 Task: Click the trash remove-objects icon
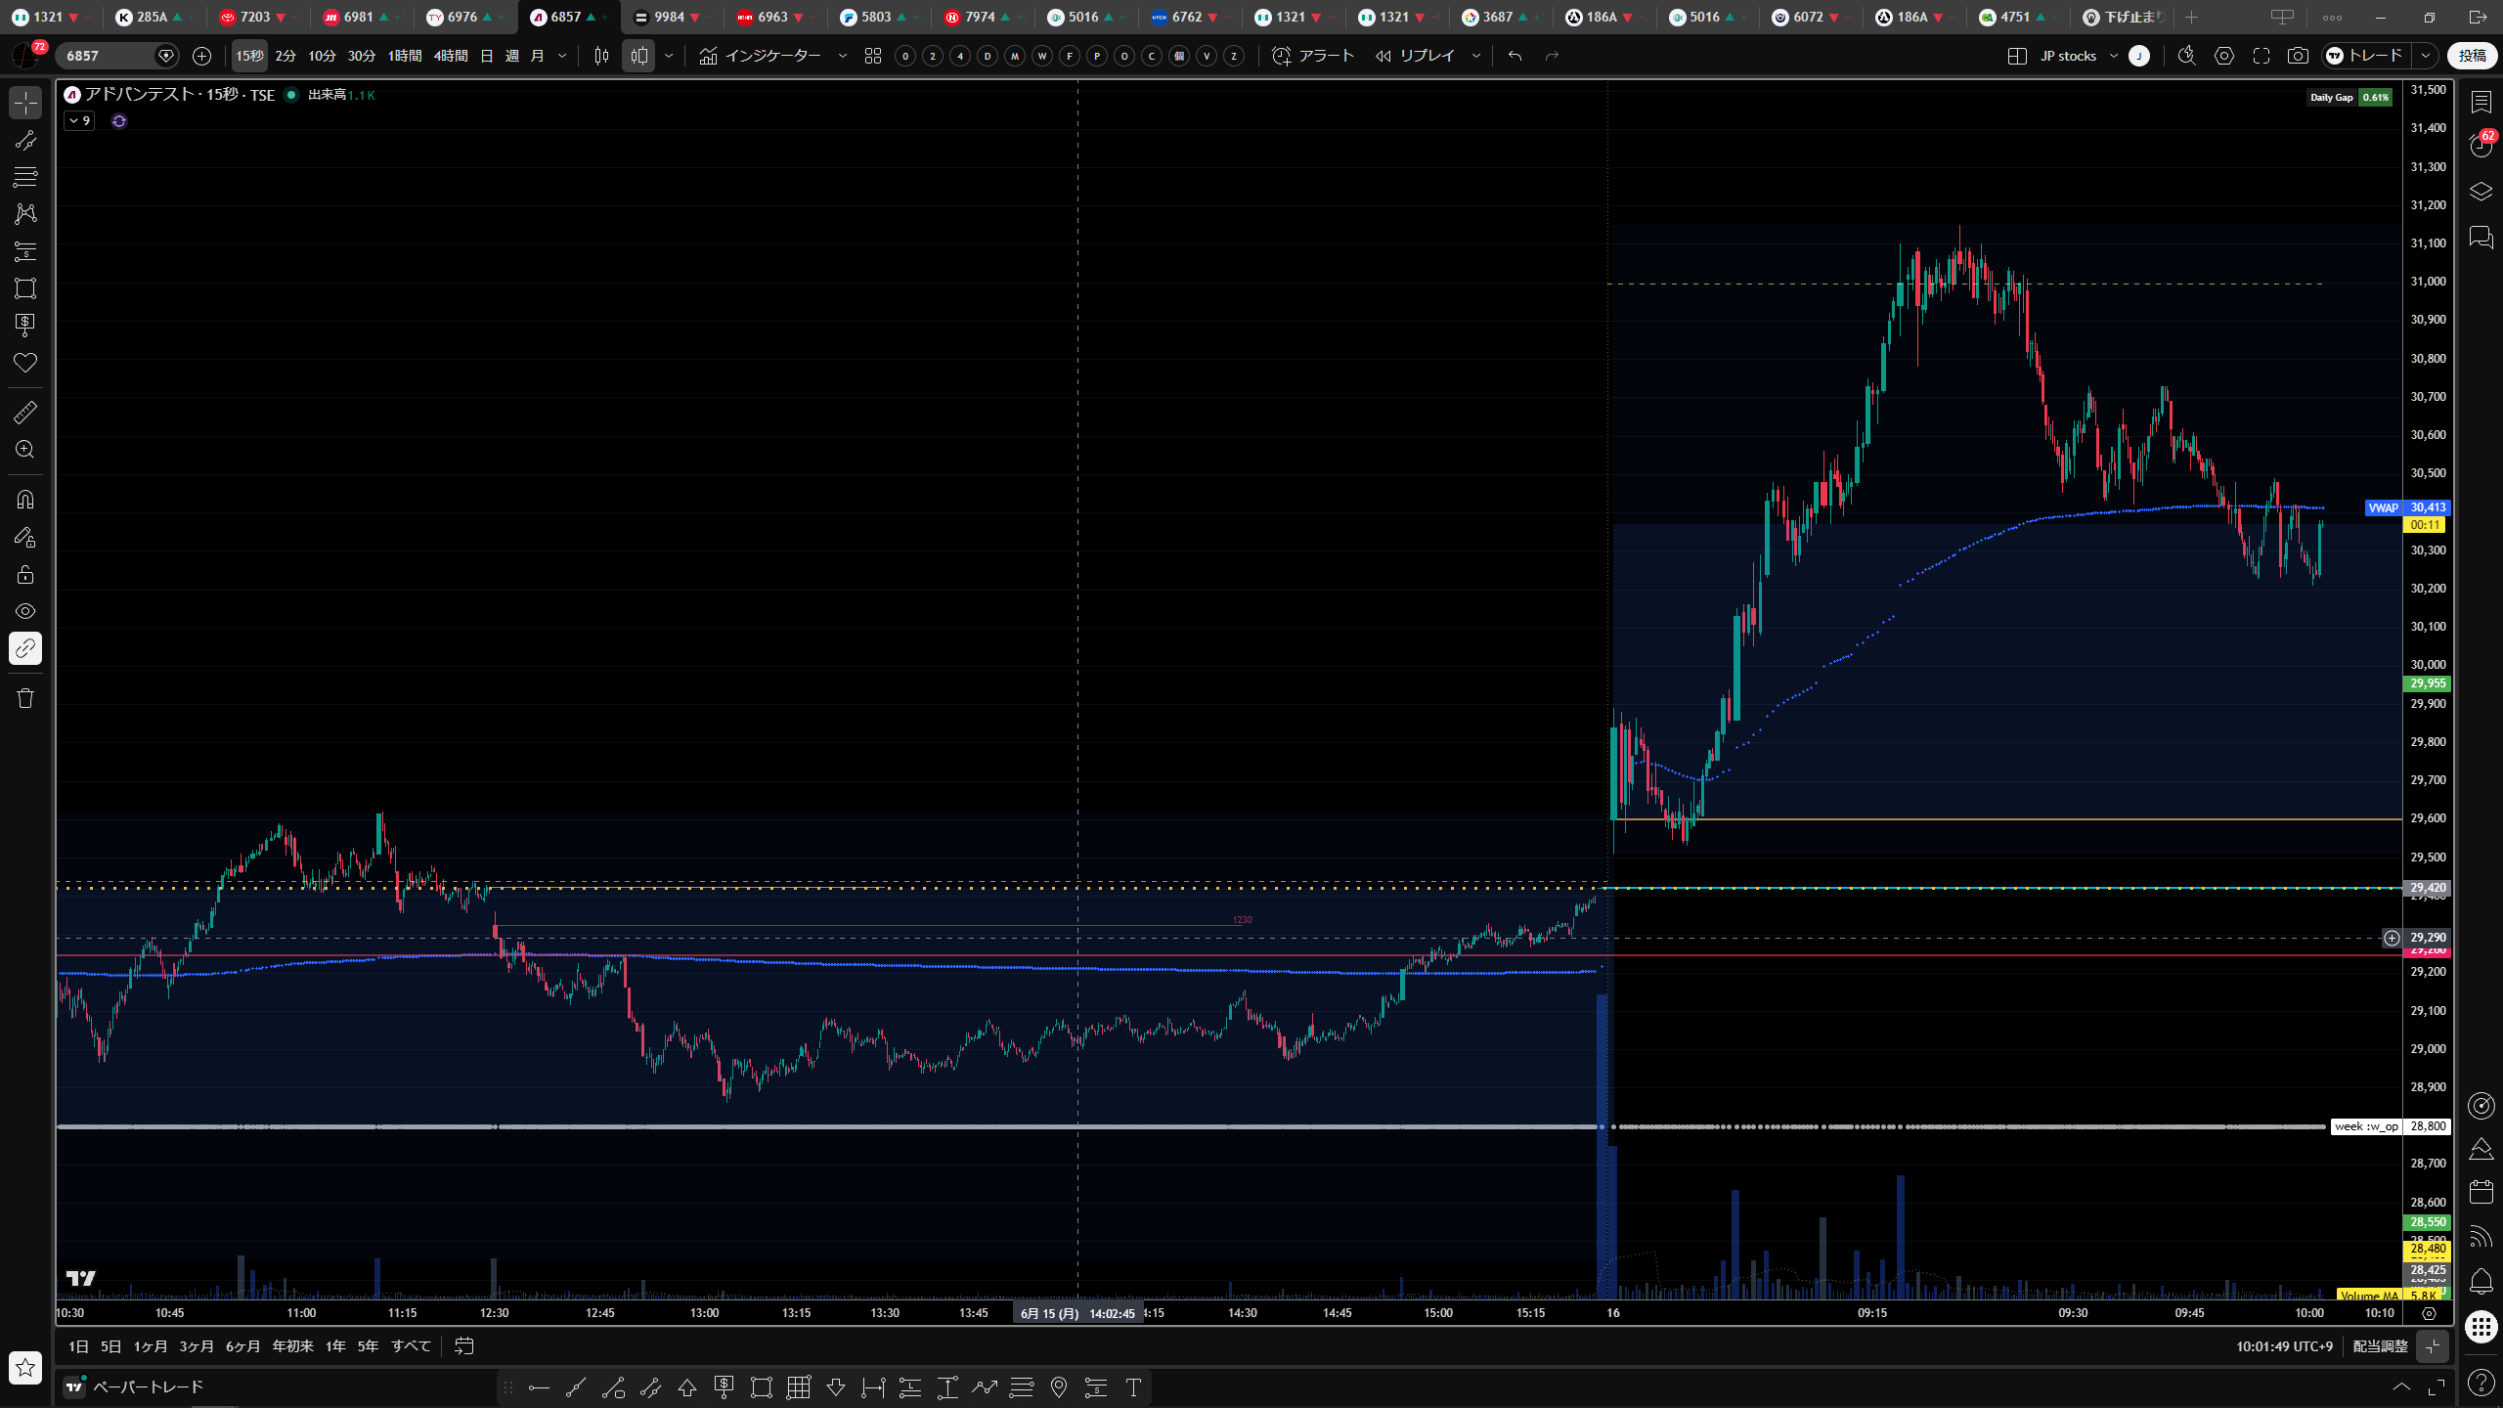click(25, 698)
